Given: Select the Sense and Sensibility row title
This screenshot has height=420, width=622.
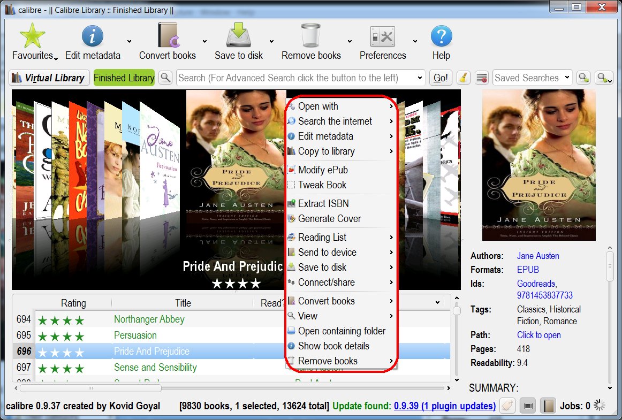Looking at the screenshot, I should point(155,368).
